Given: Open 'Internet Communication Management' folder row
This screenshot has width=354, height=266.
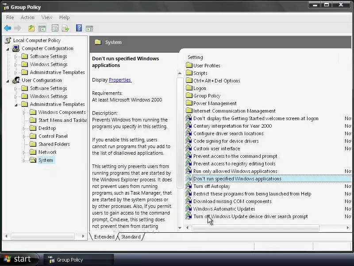Looking at the screenshot, I should click(231, 110).
